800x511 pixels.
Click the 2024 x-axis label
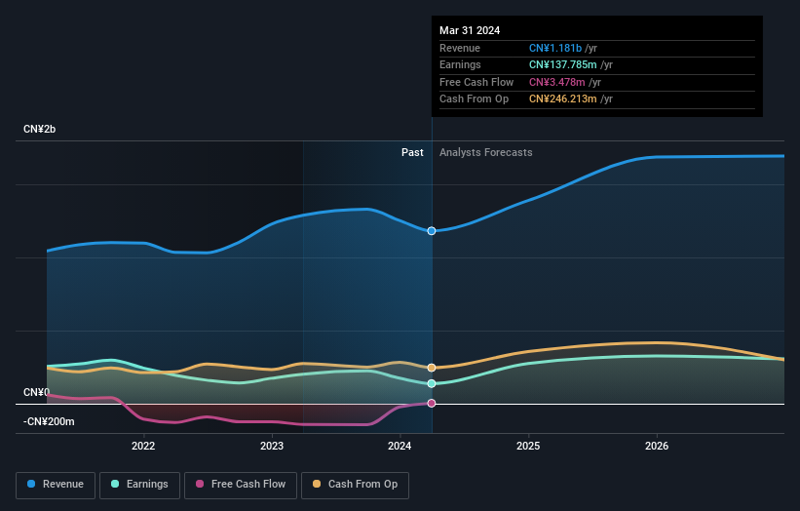tap(400, 446)
